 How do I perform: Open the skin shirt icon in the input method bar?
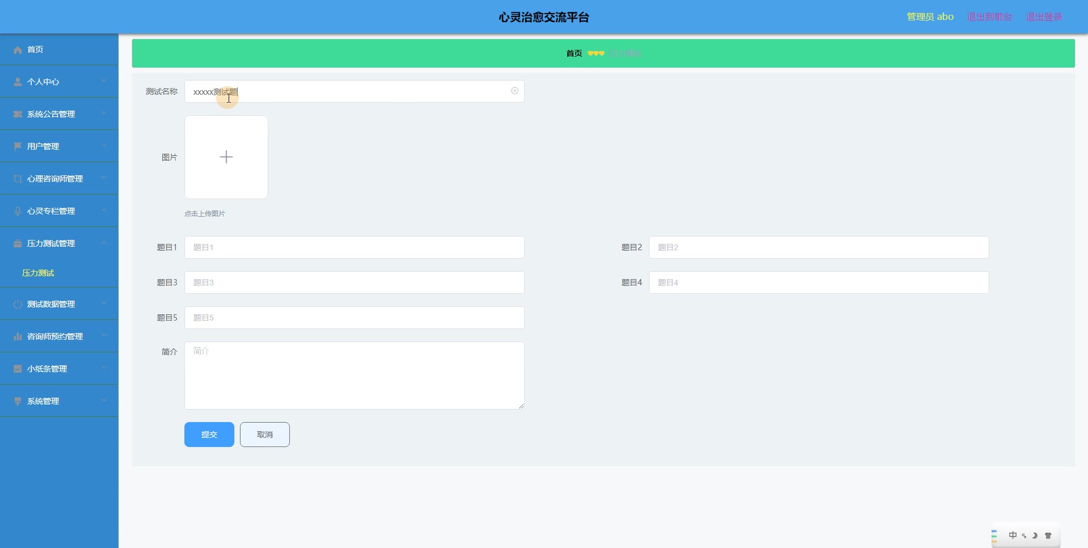[1048, 536]
